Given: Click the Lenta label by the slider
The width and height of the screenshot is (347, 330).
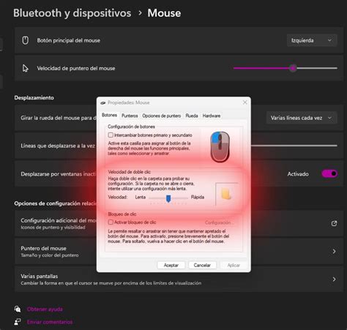Looking at the screenshot, I should point(141,197).
